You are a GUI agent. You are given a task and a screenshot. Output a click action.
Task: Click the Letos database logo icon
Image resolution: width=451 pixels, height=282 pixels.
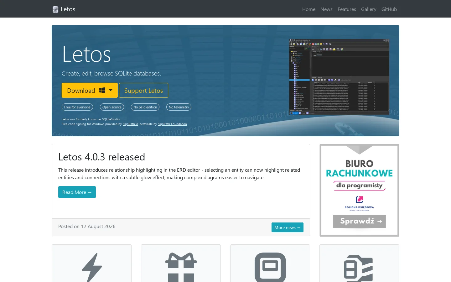tap(55, 9)
